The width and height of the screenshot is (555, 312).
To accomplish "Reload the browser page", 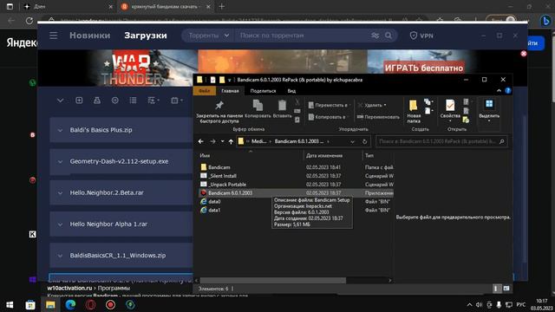I will point(29,21).
